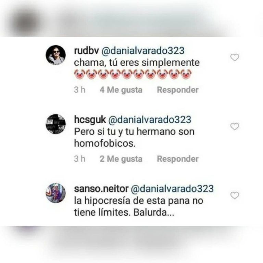The image size is (263, 263).
Task: View the 2 Me gusta likes list
Action: 121,159
